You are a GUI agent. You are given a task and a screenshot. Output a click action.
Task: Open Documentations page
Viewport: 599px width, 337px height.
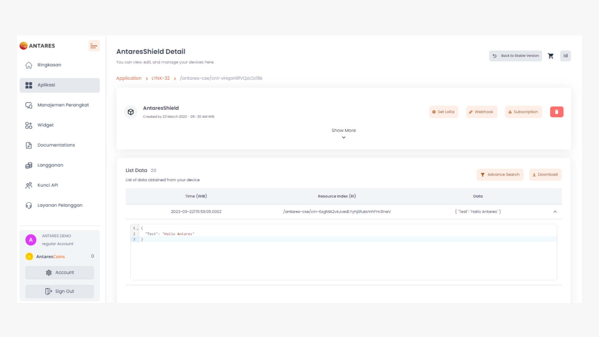(x=60, y=145)
